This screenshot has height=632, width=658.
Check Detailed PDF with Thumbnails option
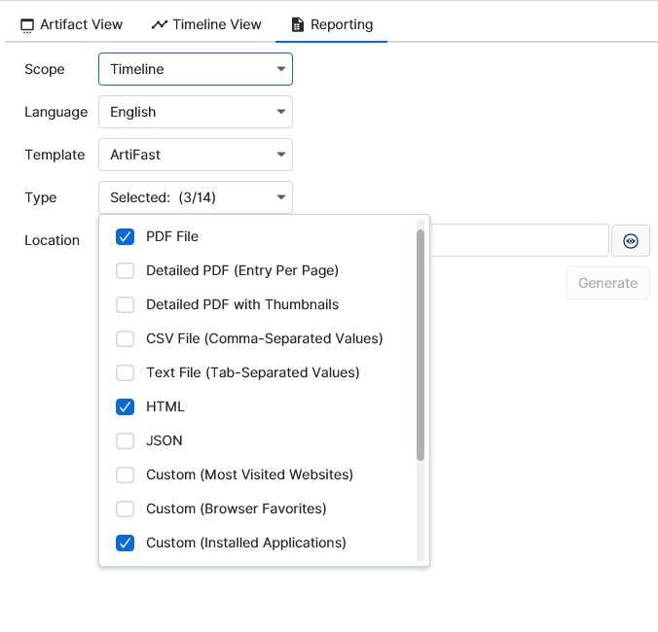pyautogui.click(x=126, y=304)
